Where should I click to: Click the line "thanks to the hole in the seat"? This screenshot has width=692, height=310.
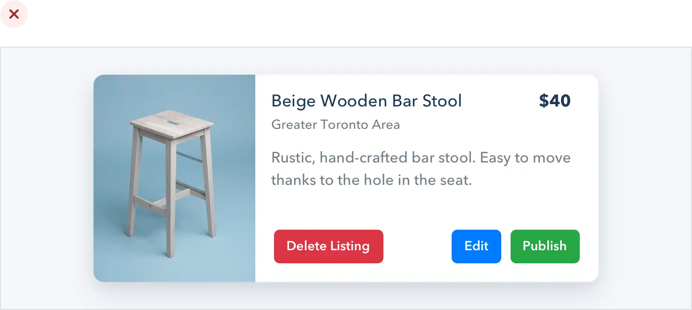371,180
